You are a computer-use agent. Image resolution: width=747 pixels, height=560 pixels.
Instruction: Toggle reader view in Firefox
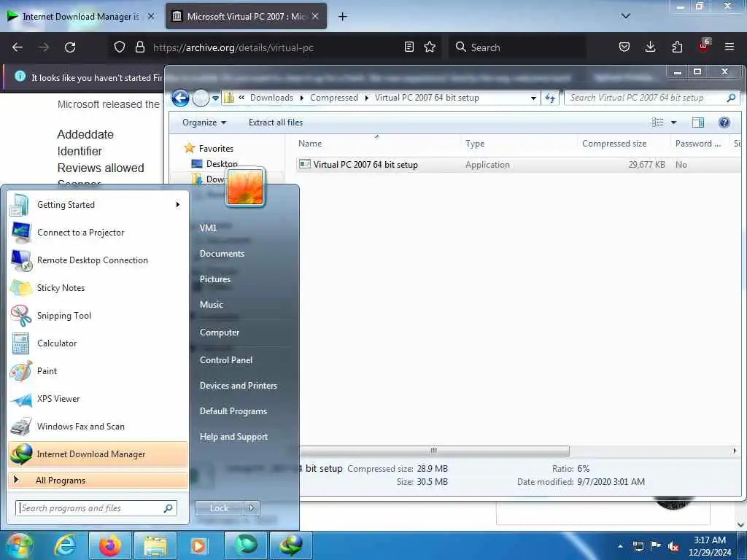[409, 47]
